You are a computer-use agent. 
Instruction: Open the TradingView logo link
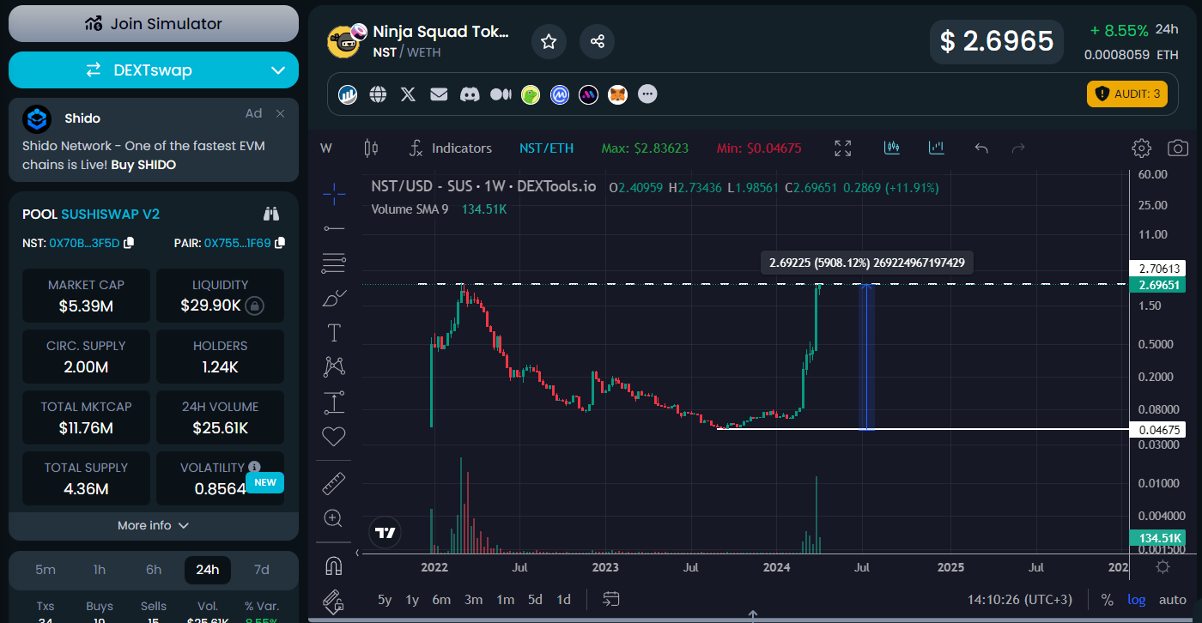point(385,533)
